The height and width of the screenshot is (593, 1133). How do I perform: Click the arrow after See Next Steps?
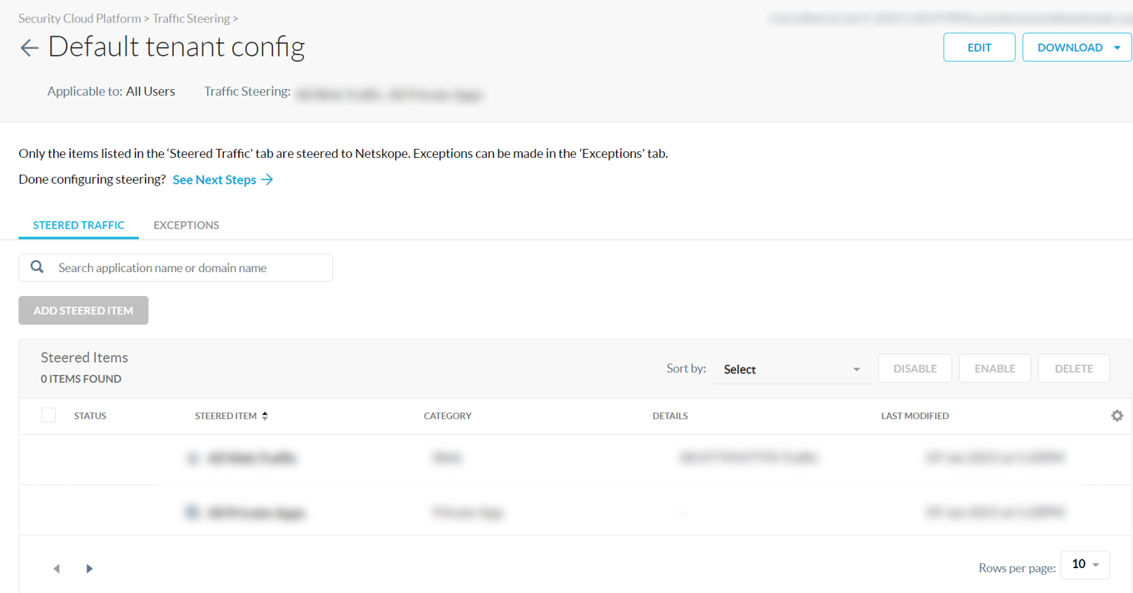point(267,180)
